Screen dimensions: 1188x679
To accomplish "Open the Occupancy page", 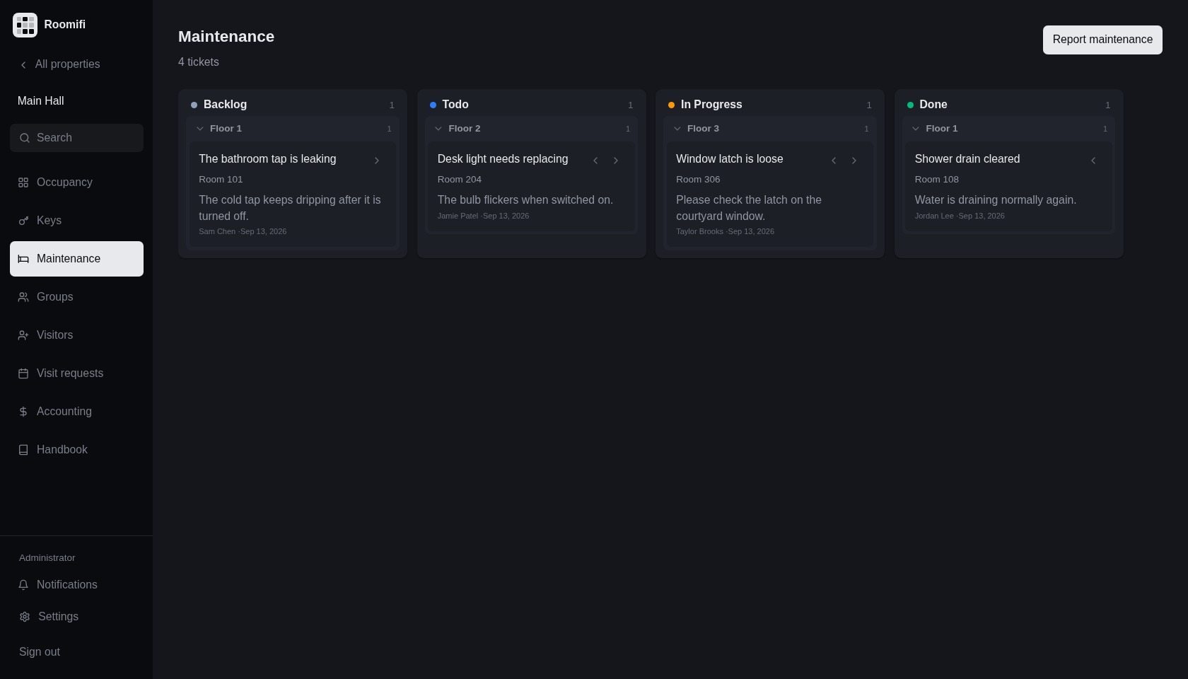I will (76, 182).
